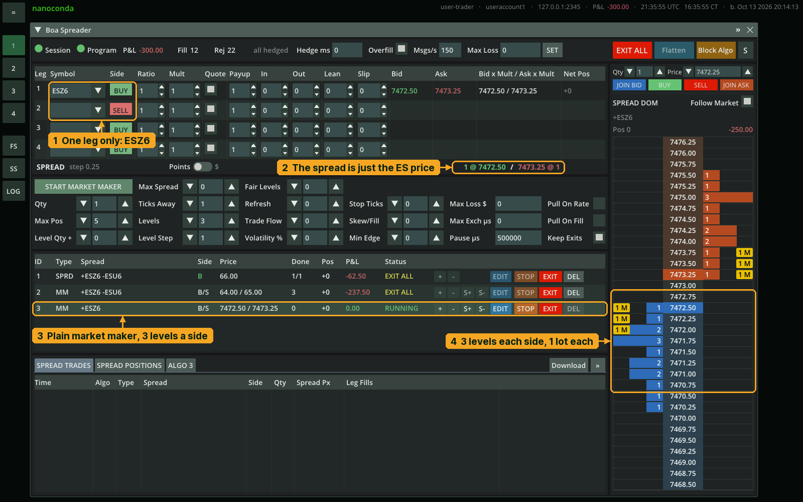Open the LOG sidebar item
This screenshot has height=502, width=803.
tap(14, 191)
